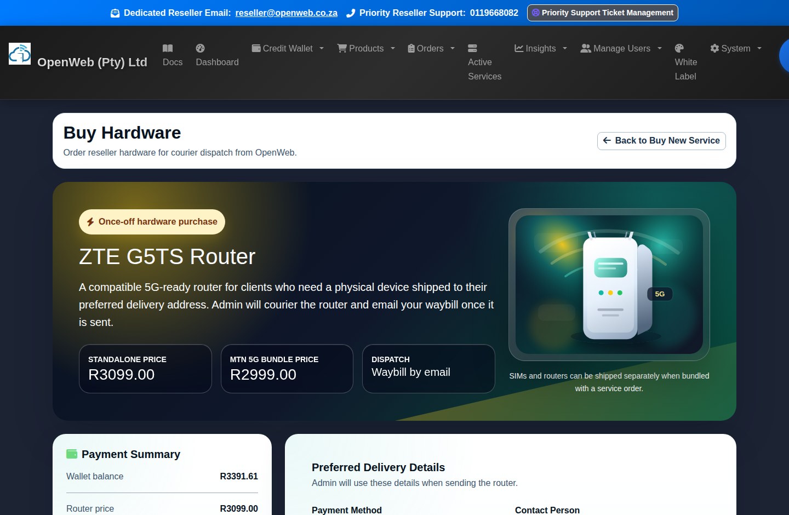Click the Buy Hardware page title
This screenshot has height=515, width=789.
tap(122, 133)
